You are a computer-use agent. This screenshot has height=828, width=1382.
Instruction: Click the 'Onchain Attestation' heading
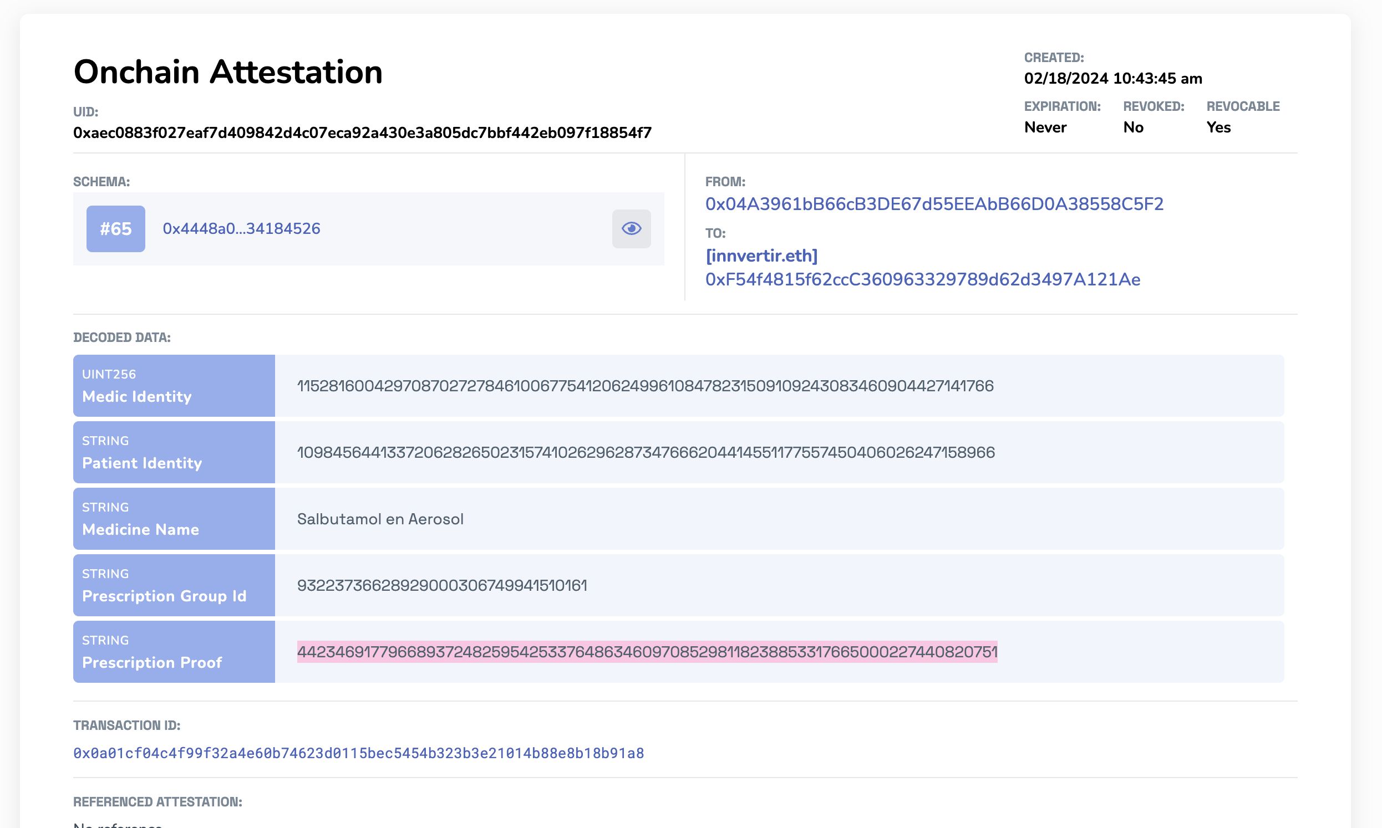[228, 72]
